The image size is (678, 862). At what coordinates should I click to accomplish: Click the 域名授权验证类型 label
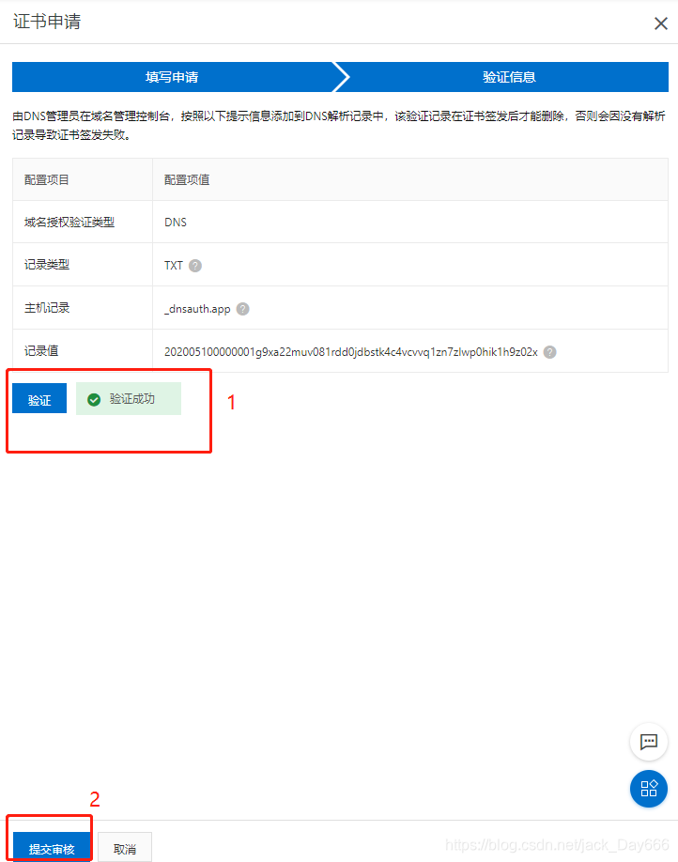69,223
